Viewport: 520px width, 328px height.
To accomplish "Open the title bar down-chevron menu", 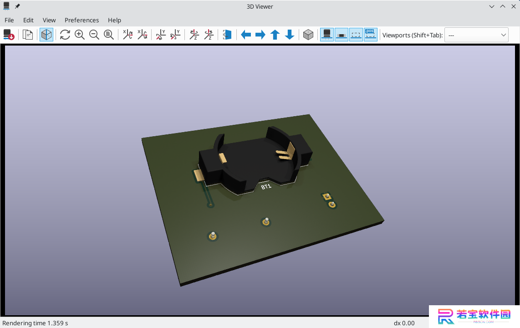I will (x=491, y=7).
